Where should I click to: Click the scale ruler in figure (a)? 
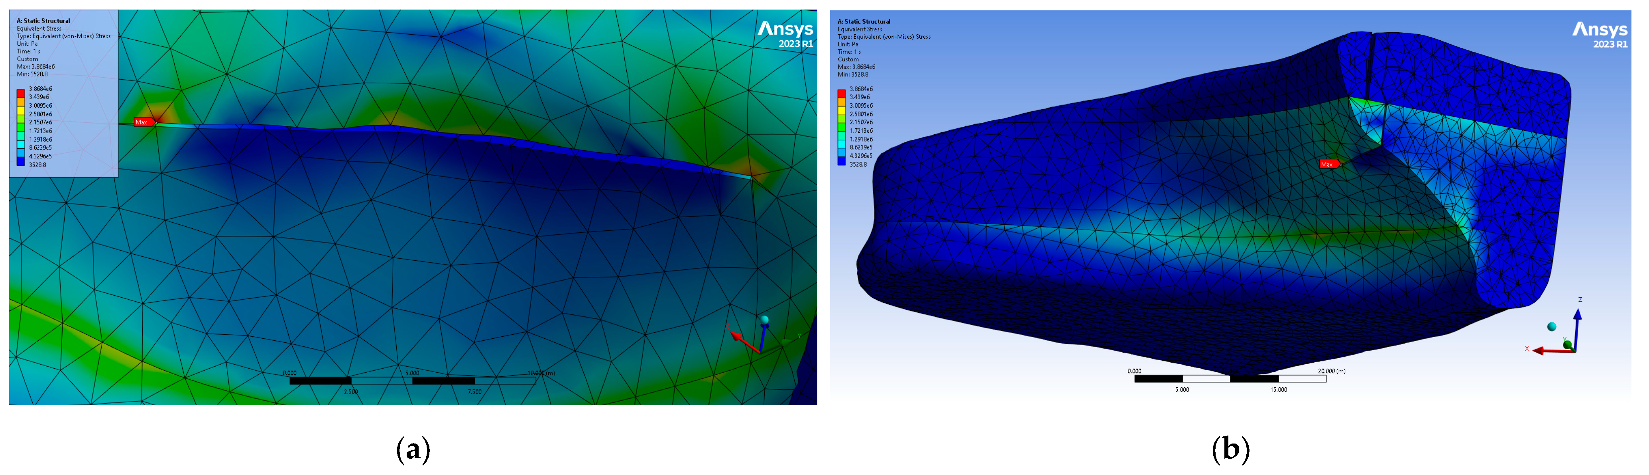point(412,381)
